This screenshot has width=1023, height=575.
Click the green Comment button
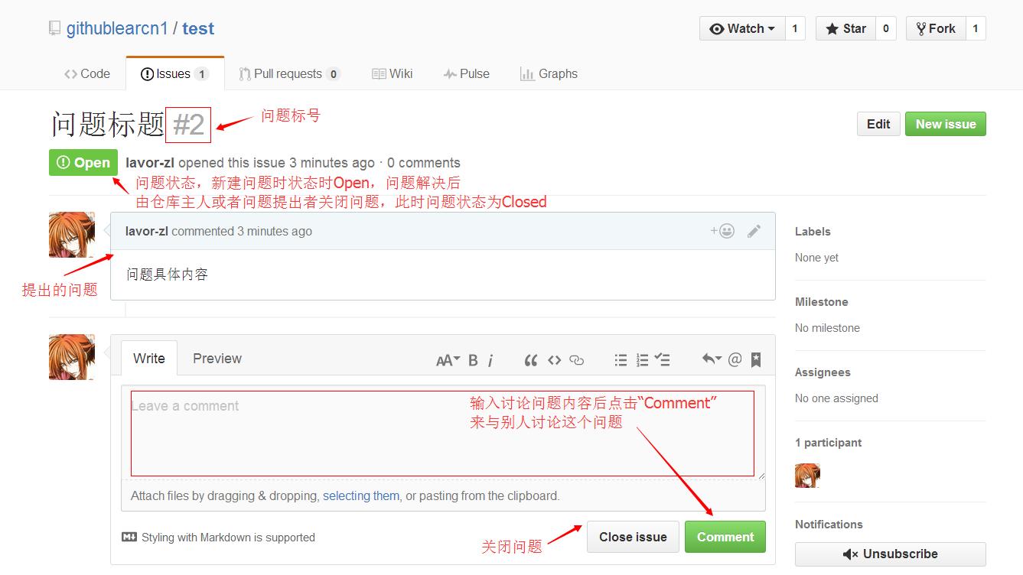click(725, 537)
